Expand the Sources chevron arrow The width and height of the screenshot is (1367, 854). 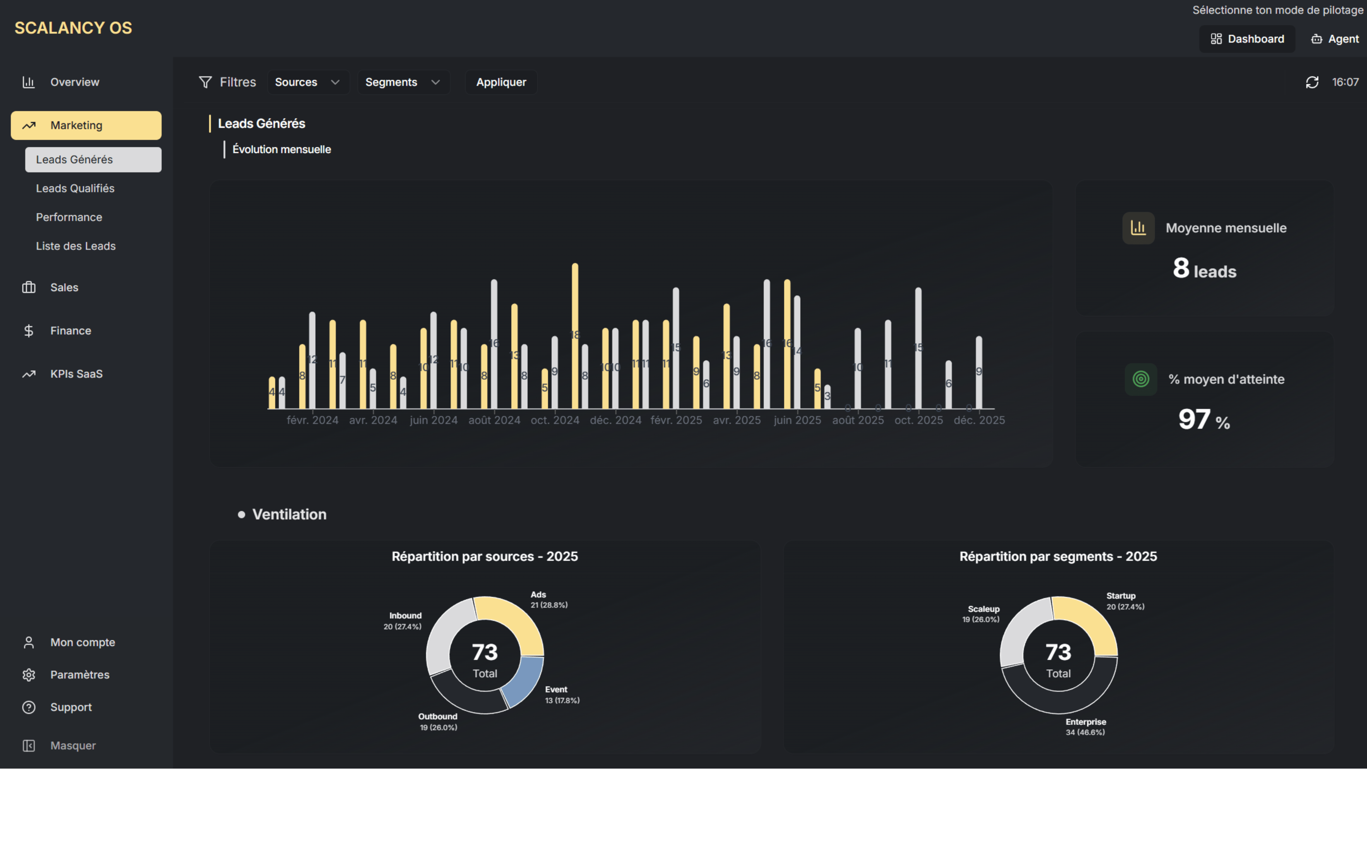tap(334, 82)
